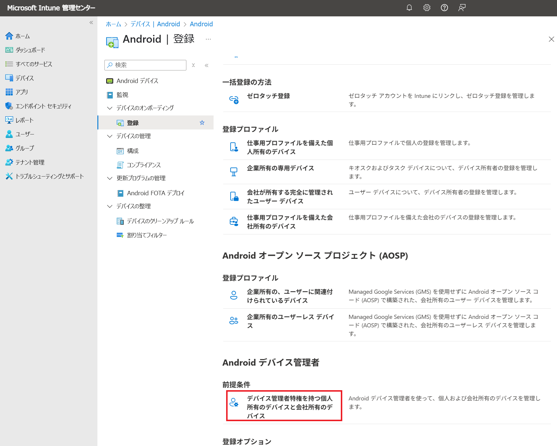The width and height of the screenshot is (557, 446).
Task: Go to デバイス | Android breadcrumb
Action: [155, 24]
